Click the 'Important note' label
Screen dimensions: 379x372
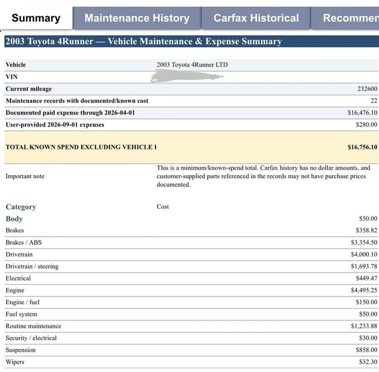(25, 176)
